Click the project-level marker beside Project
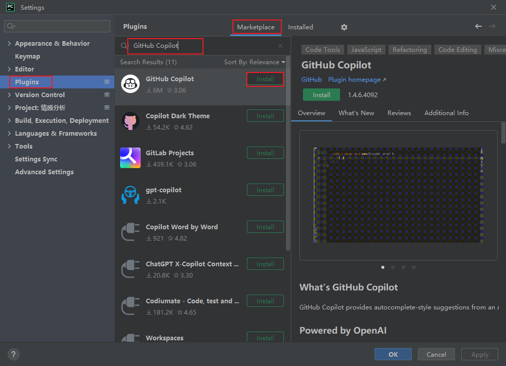The image size is (506, 366). pyautogui.click(x=107, y=107)
